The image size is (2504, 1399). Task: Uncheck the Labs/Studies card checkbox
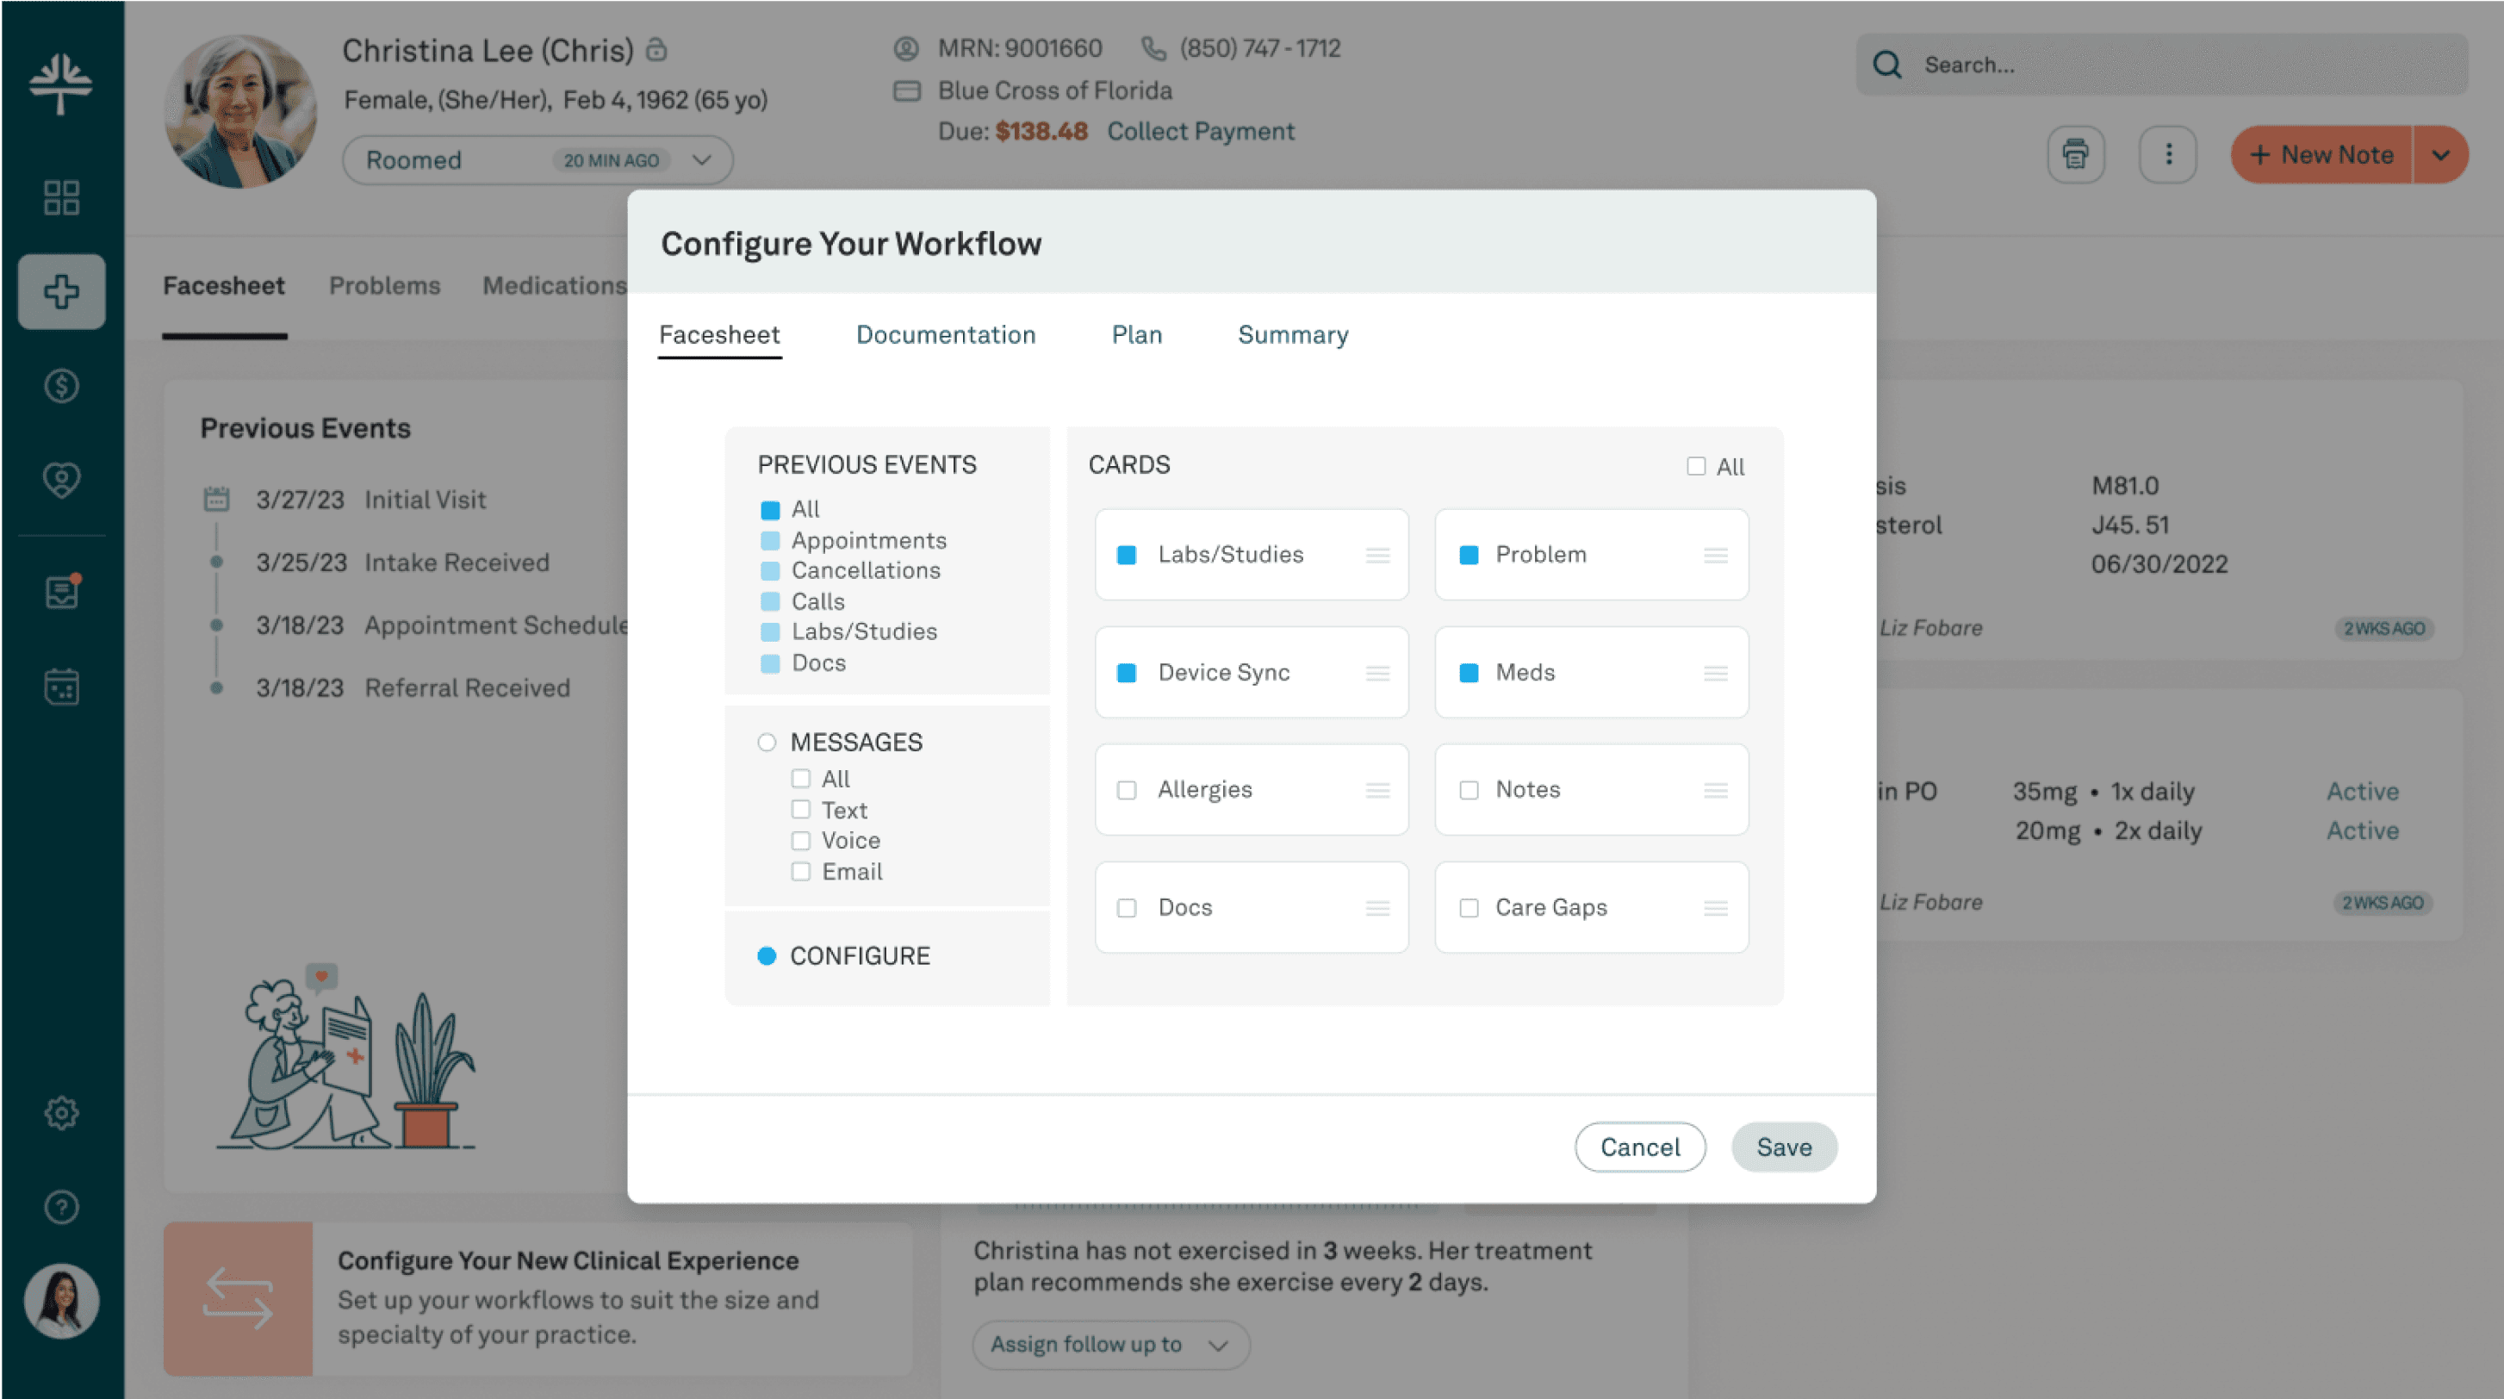point(1127,555)
